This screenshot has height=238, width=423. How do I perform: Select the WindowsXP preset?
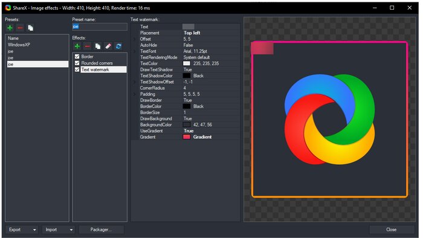click(x=19, y=45)
